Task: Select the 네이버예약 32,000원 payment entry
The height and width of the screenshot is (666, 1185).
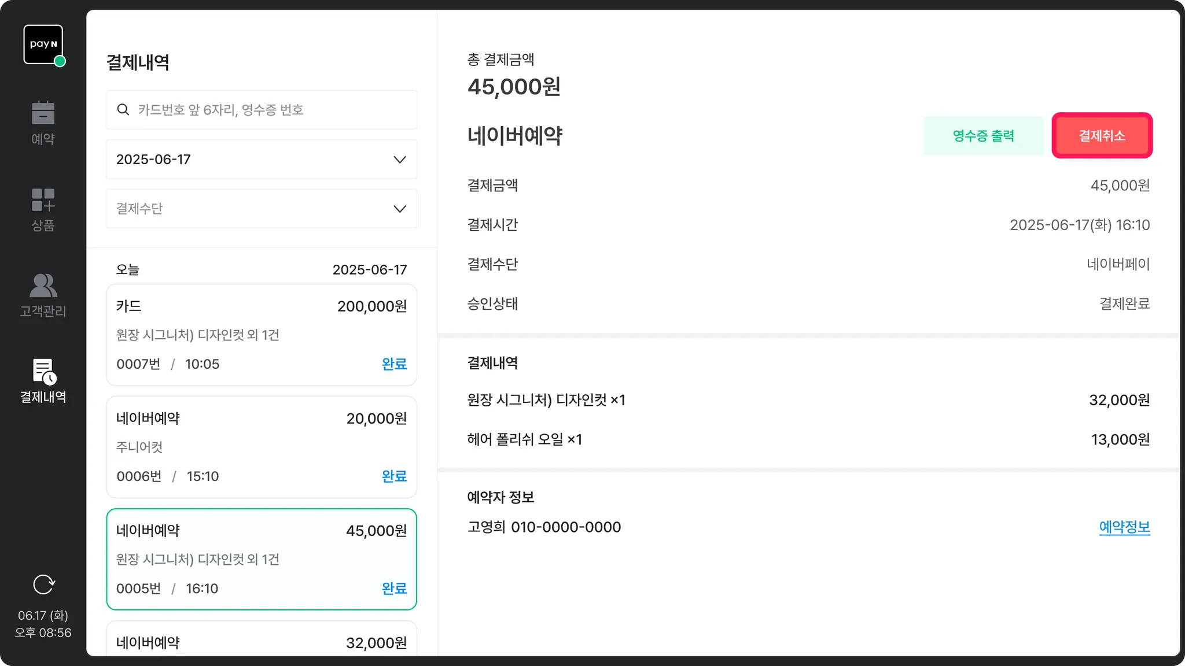Action: point(261,642)
